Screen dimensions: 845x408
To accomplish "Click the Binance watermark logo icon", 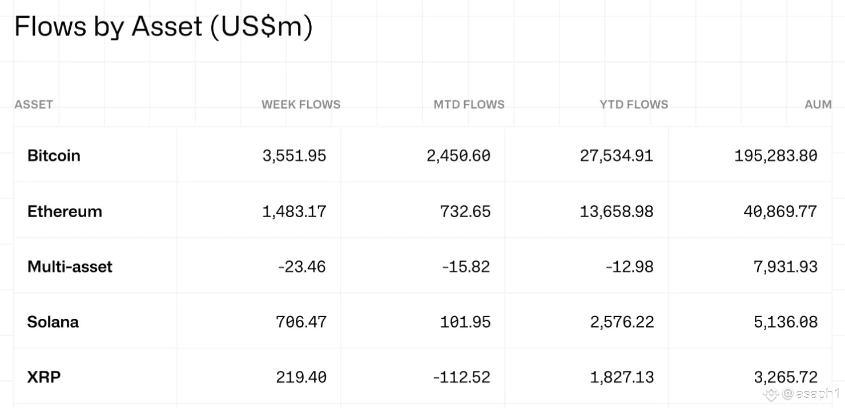I will pos(772,393).
